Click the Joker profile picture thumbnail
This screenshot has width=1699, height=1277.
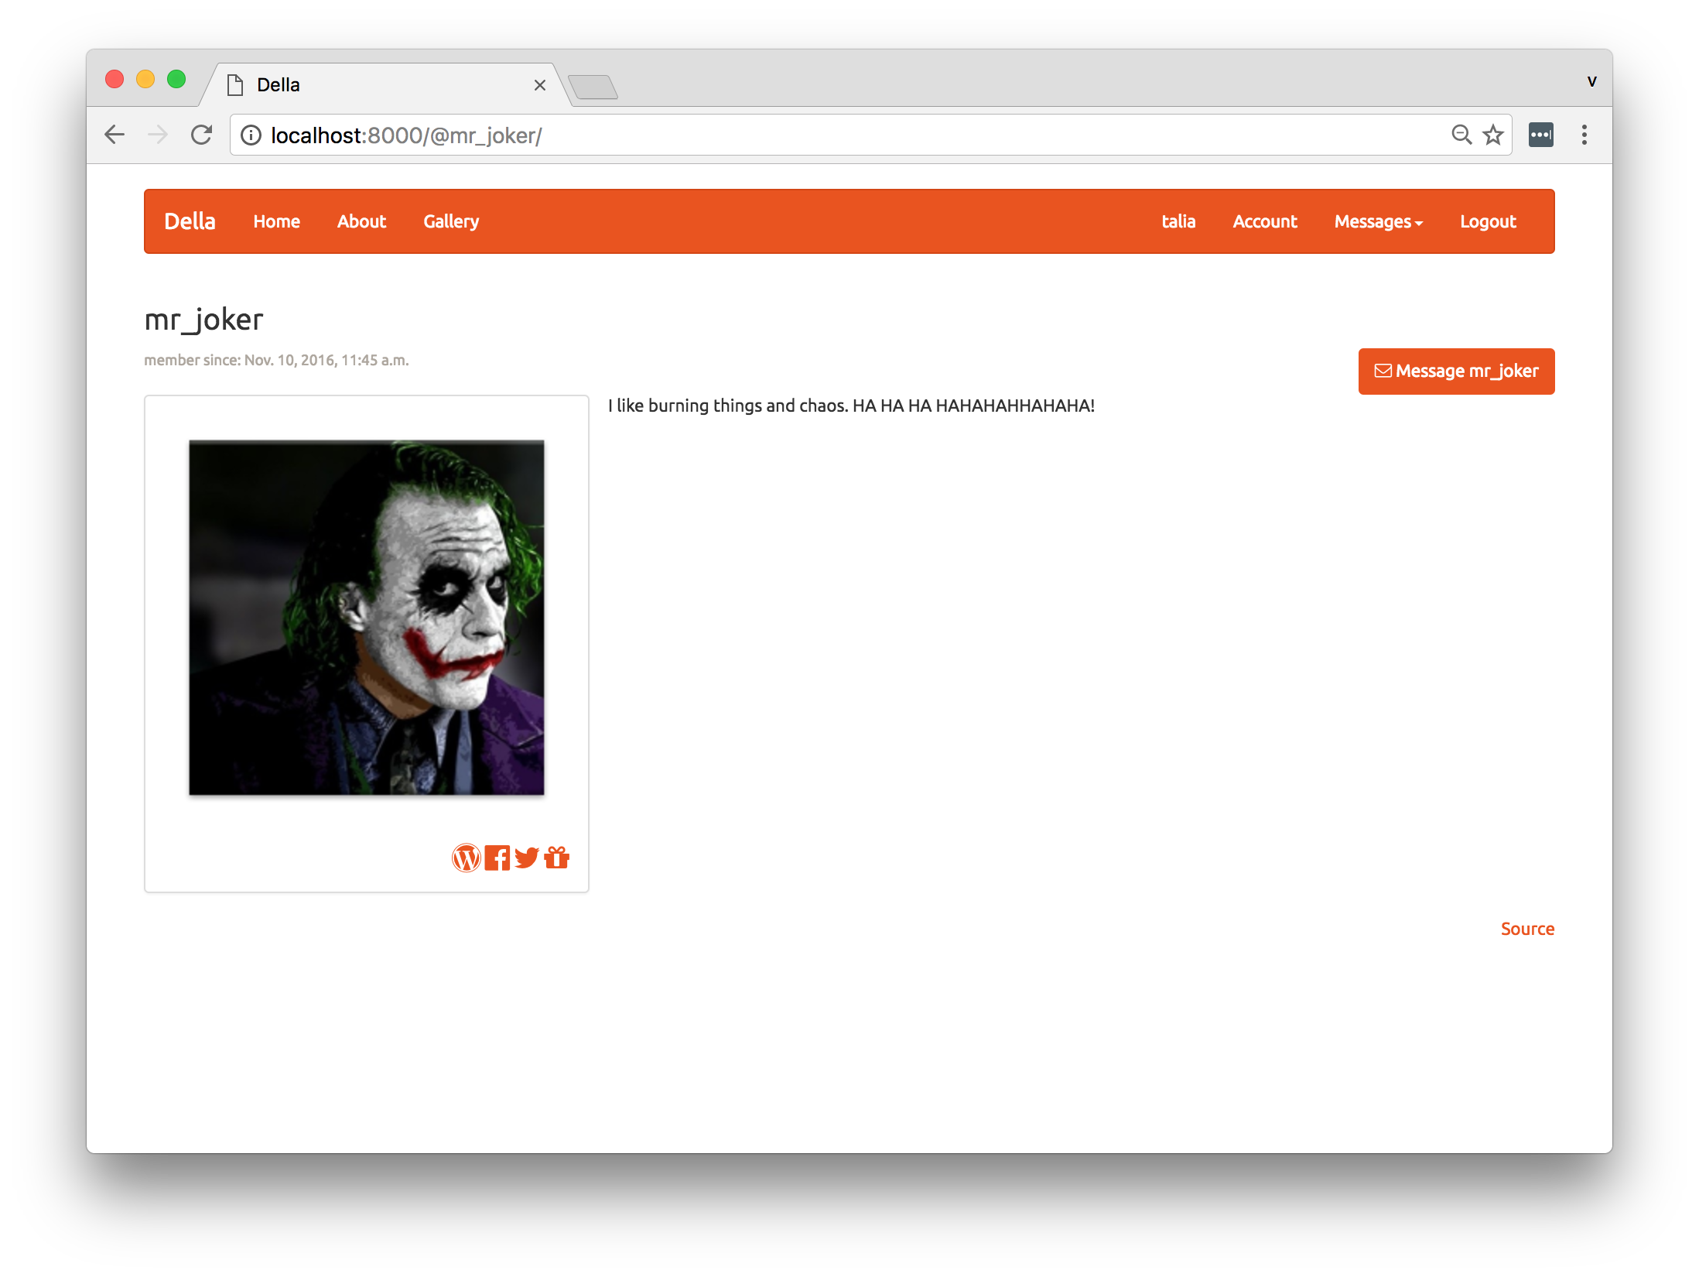click(367, 618)
